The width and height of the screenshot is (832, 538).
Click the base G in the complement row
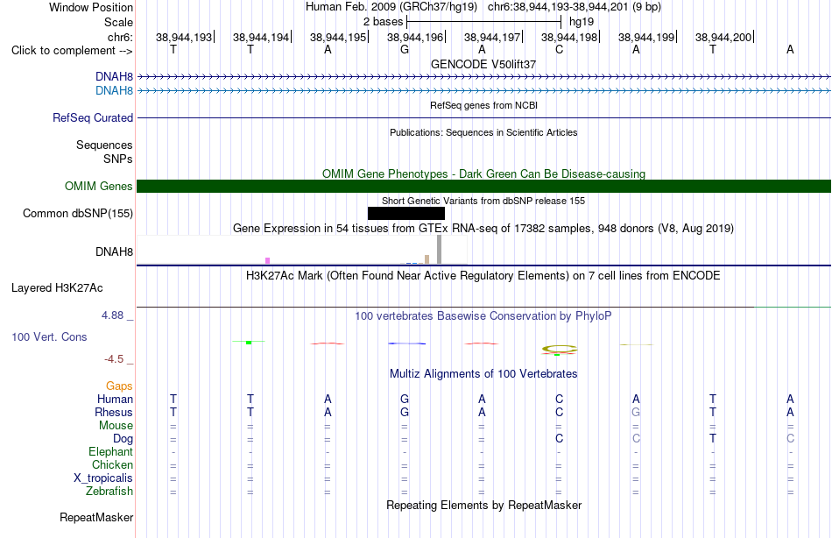(405, 49)
